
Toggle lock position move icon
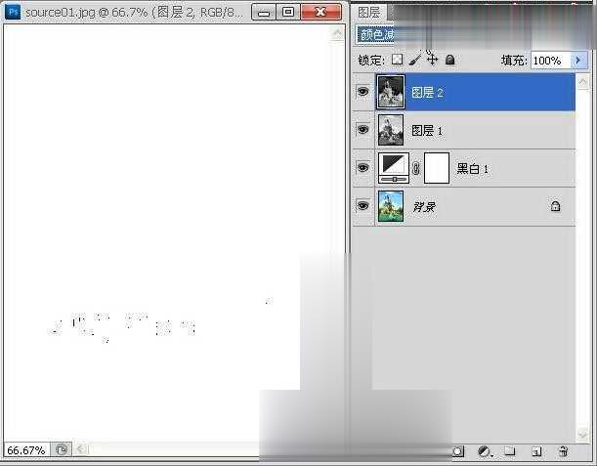(432, 60)
